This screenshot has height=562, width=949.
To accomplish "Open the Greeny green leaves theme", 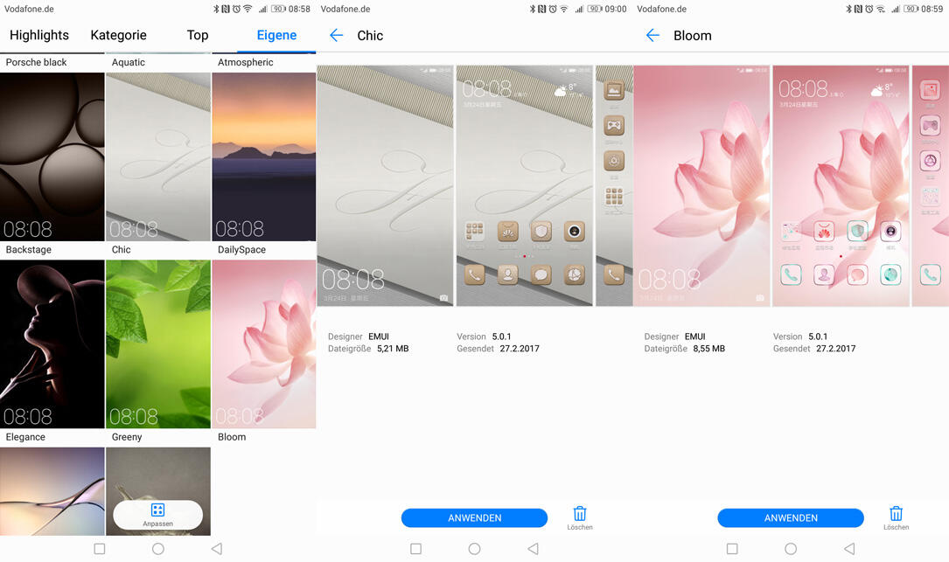I will [x=158, y=343].
